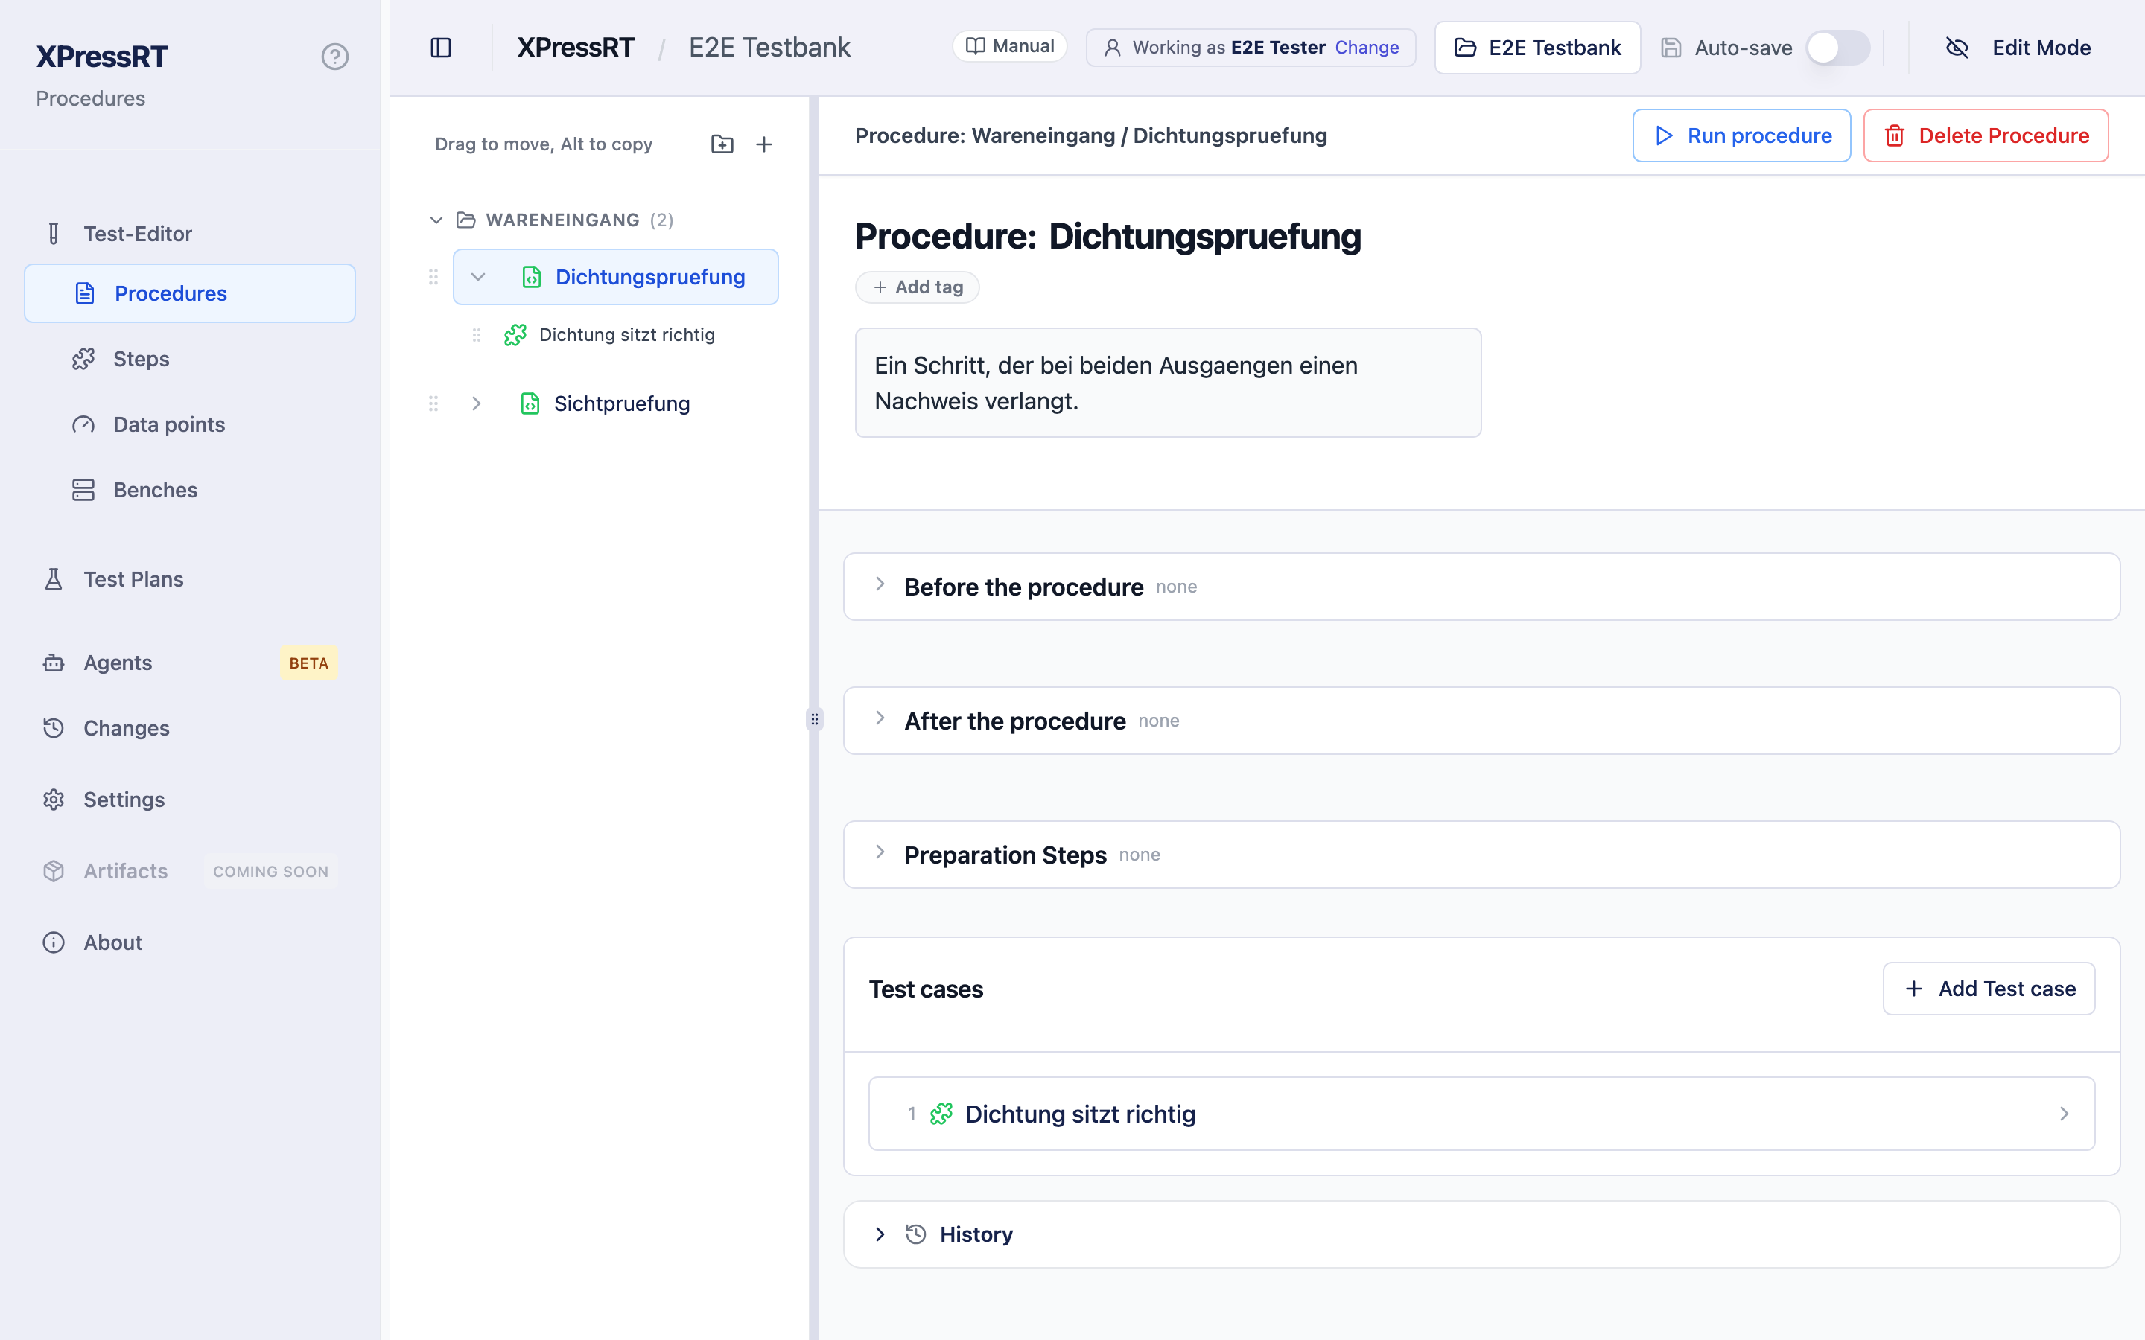Open Settings in sidebar

point(190,800)
